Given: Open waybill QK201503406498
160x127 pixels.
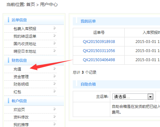Looking at the screenshot, I should point(99,60).
